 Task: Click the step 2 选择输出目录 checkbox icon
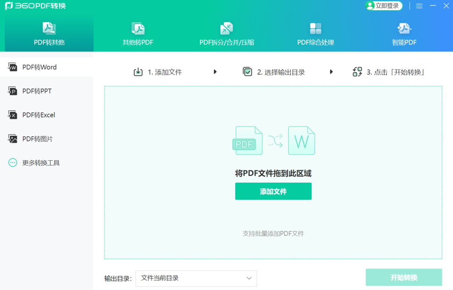click(248, 71)
